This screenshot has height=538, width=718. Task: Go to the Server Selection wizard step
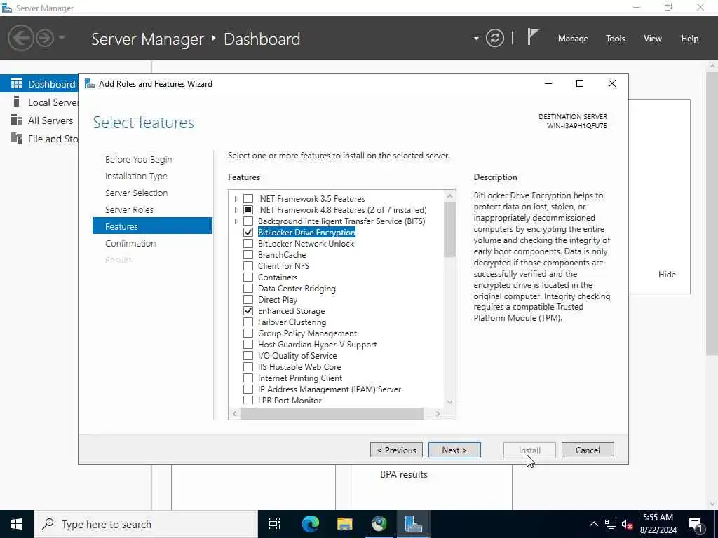(x=137, y=193)
